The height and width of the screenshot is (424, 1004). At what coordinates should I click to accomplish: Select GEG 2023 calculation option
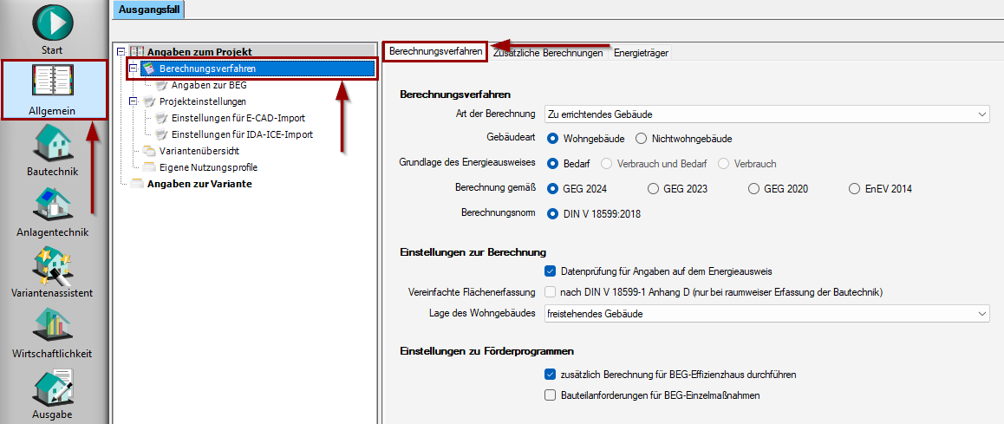[653, 189]
